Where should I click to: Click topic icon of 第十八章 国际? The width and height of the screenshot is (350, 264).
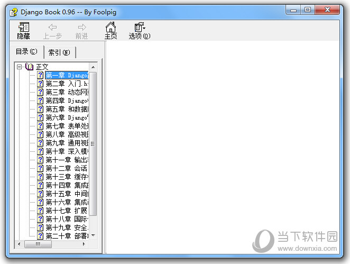pyautogui.click(x=40, y=219)
